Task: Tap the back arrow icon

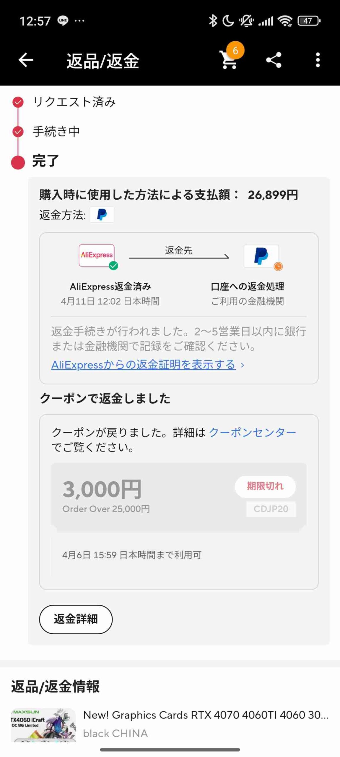Action: point(26,60)
